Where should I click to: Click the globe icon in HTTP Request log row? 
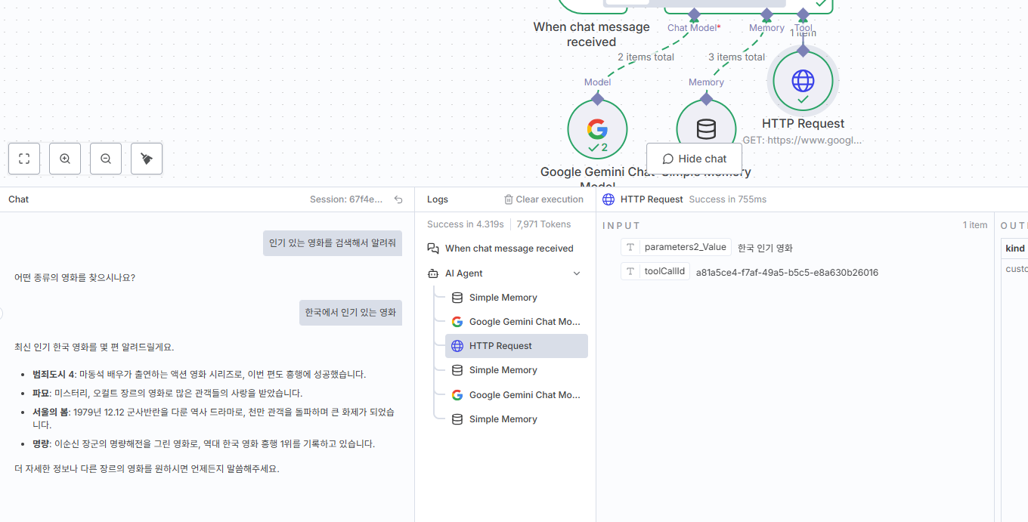(x=457, y=346)
